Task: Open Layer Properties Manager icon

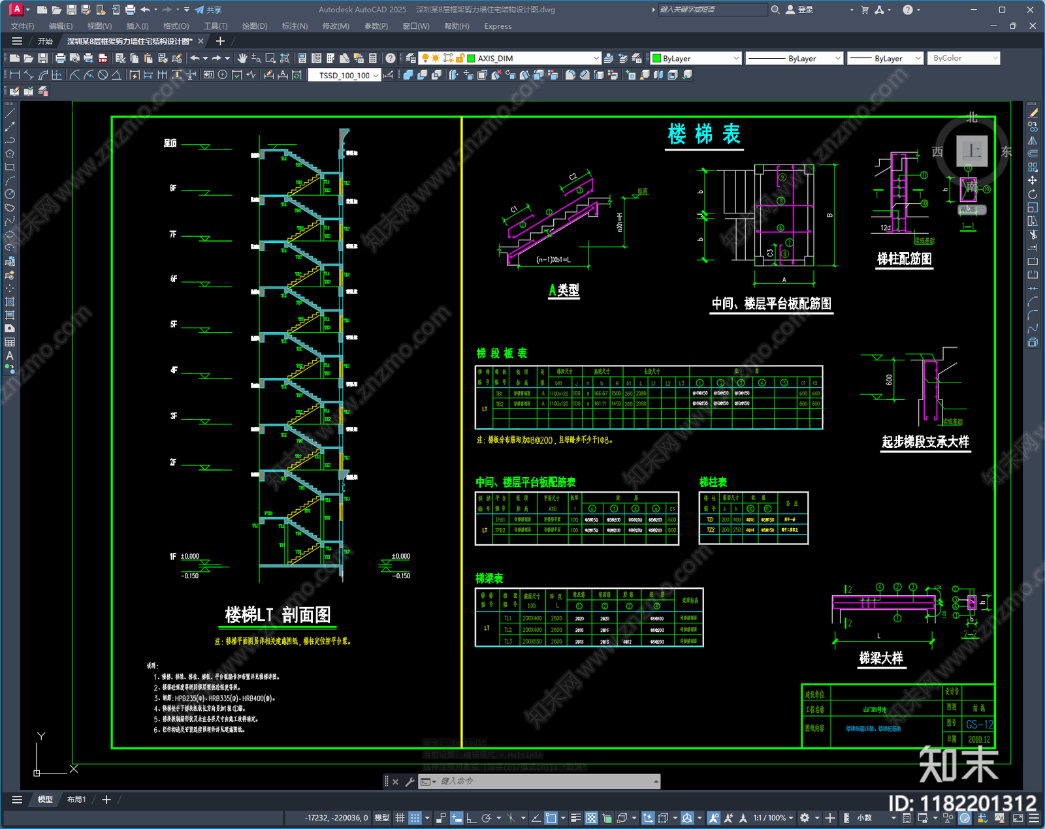Action: pos(410,58)
